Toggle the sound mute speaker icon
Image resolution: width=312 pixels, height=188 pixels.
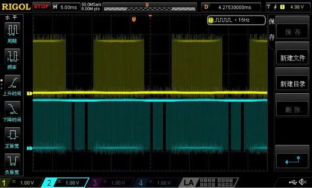[x=303, y=182]
